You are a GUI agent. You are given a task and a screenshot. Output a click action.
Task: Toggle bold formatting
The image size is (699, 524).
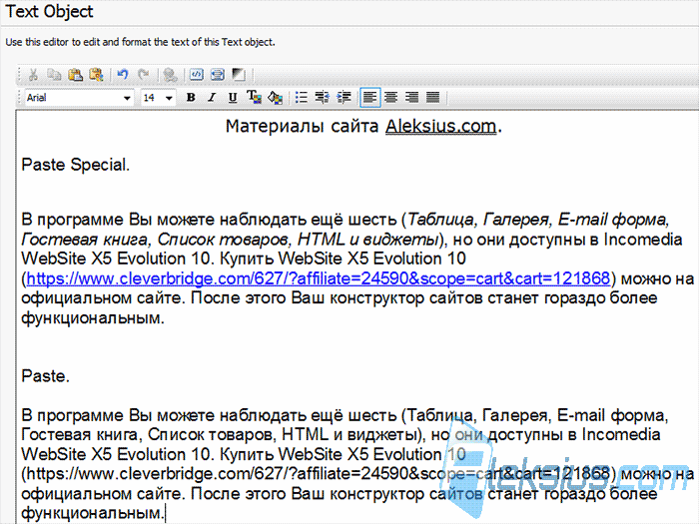191,97
